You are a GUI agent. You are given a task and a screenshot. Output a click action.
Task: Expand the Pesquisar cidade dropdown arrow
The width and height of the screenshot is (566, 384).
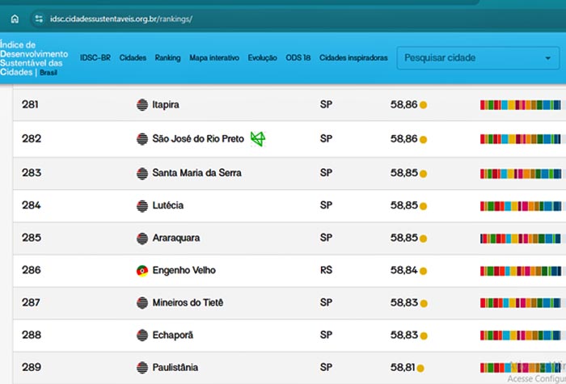tap(547, 58)
